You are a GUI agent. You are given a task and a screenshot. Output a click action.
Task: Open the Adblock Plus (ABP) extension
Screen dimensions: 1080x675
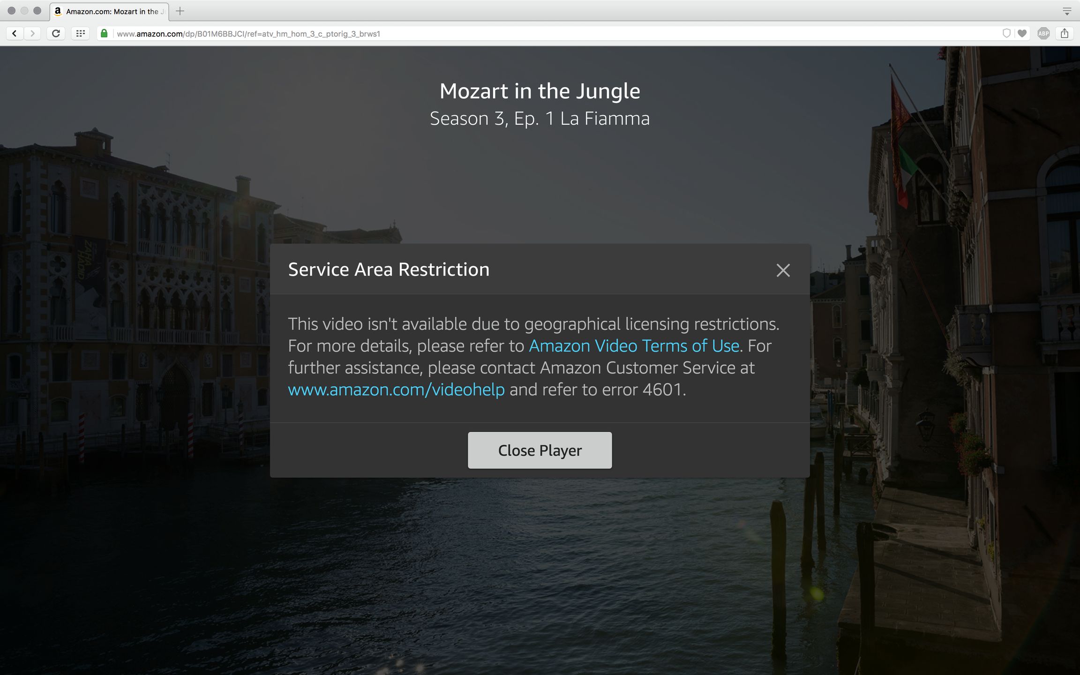(x=1043, y=33)
